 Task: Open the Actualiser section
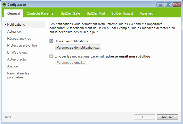14,32
